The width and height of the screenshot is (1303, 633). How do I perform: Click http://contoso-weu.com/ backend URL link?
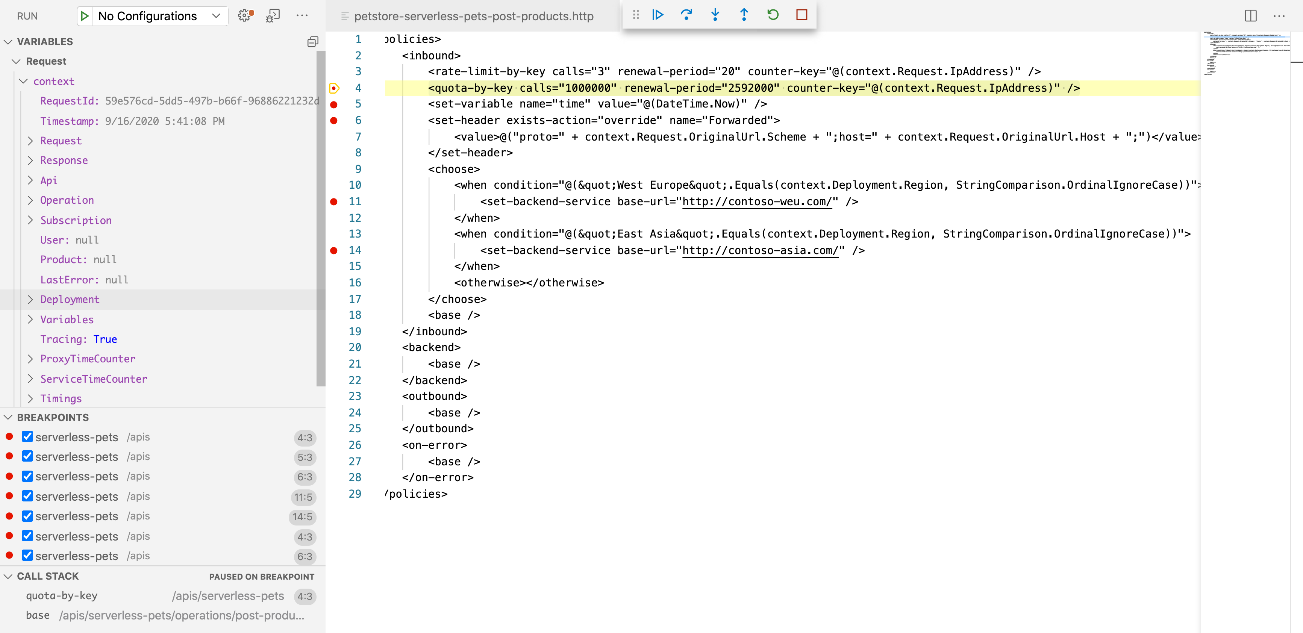pos(756,201)
